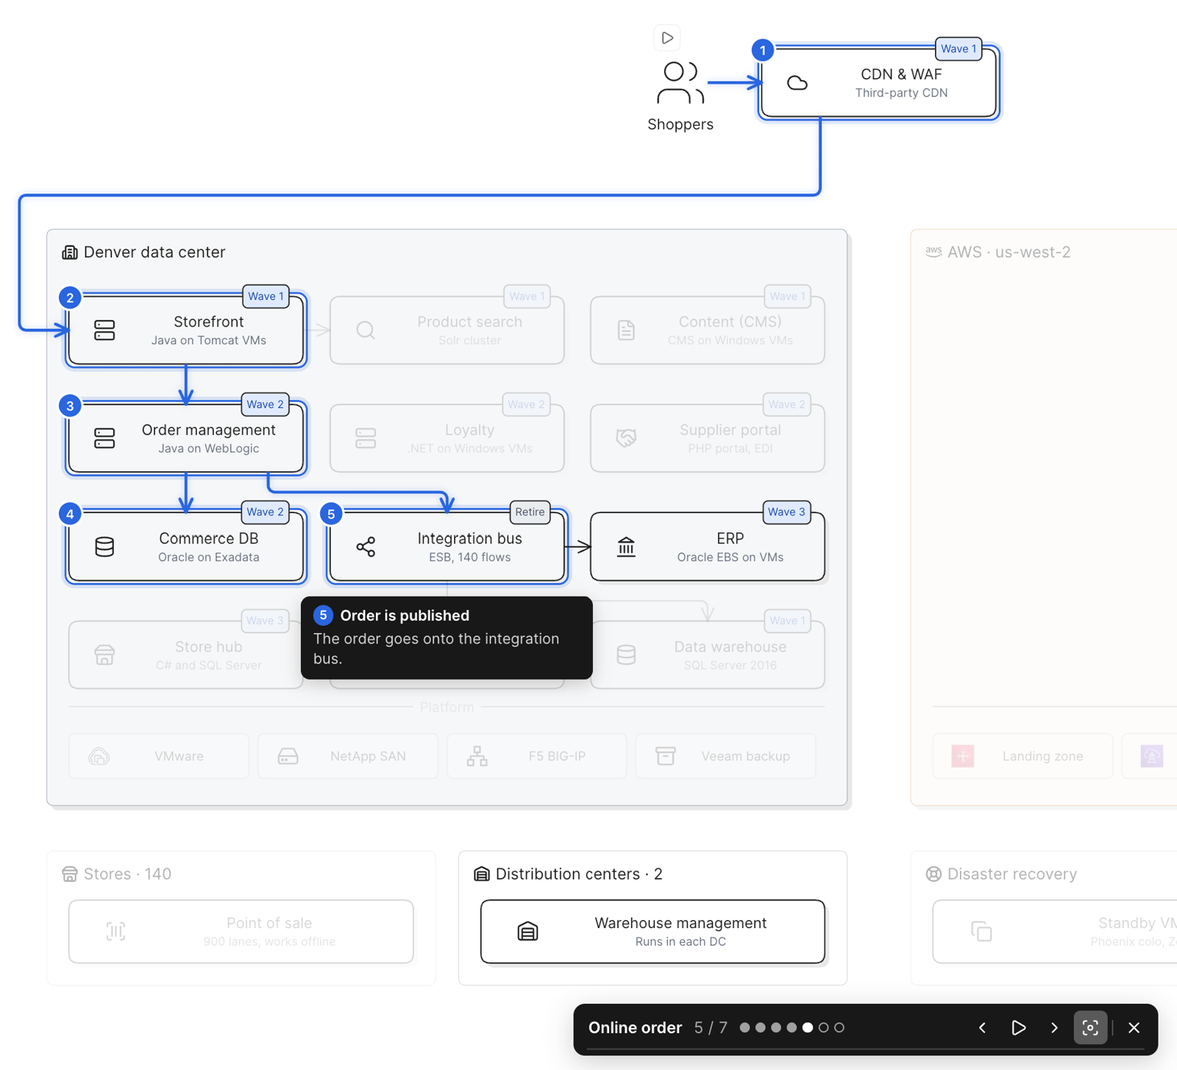Click the Shoppers people icon
Viewport: 1177px width, 1070px height.
click(680, 82)
